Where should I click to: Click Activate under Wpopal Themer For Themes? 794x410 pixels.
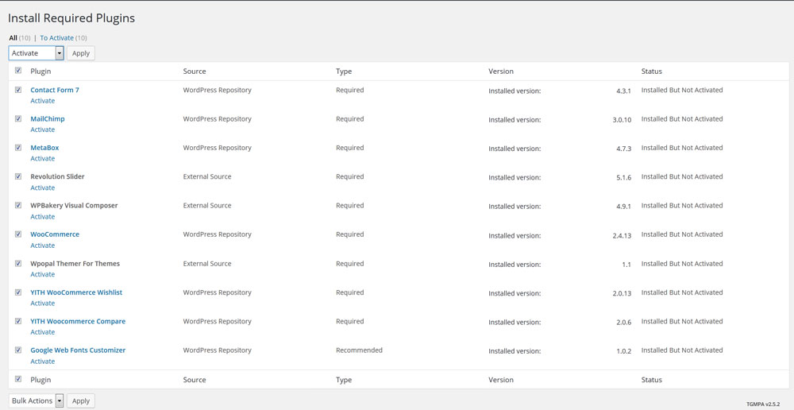coord(43,274)
